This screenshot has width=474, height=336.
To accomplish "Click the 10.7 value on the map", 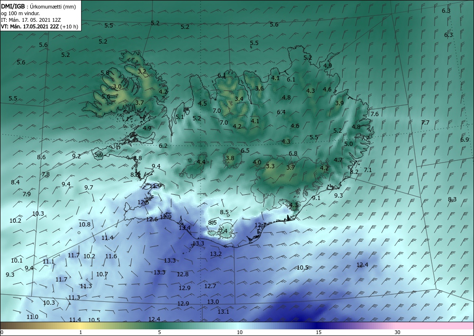I will pos(102,274).
